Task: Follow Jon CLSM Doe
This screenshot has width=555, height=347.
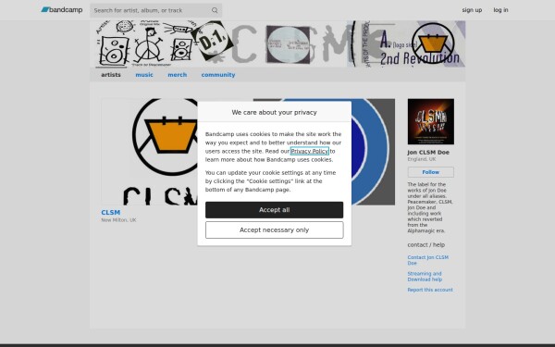Action: [431, 172]
